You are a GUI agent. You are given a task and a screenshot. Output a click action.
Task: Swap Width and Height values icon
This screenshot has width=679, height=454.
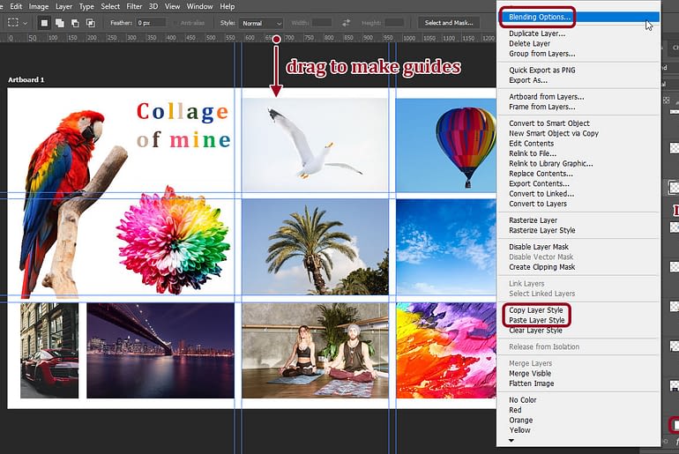click(x=346, y=23)
